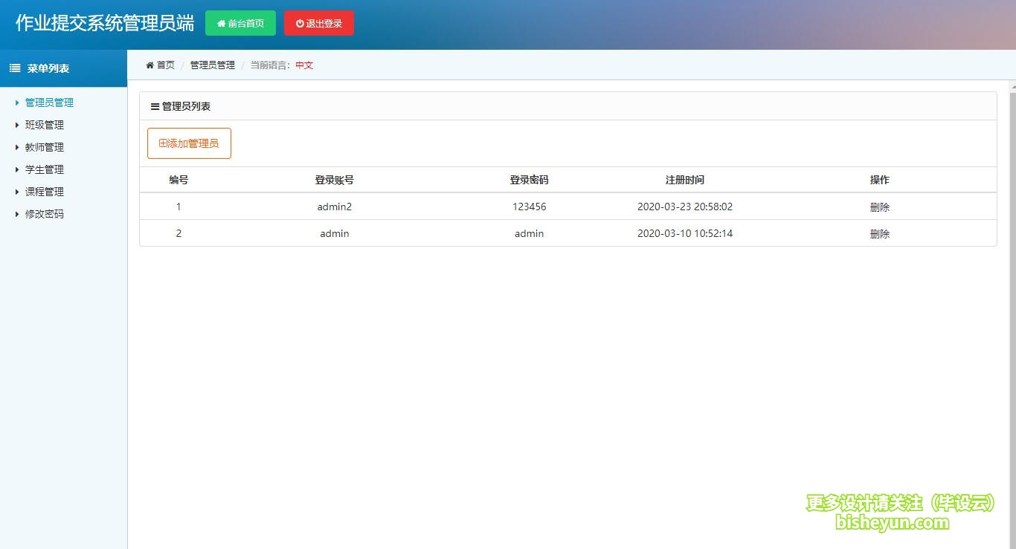Viewport: 1016px width, 549px height.
Task: Click 管理员管理 in the breadcrumb
Action: [213, 65]
